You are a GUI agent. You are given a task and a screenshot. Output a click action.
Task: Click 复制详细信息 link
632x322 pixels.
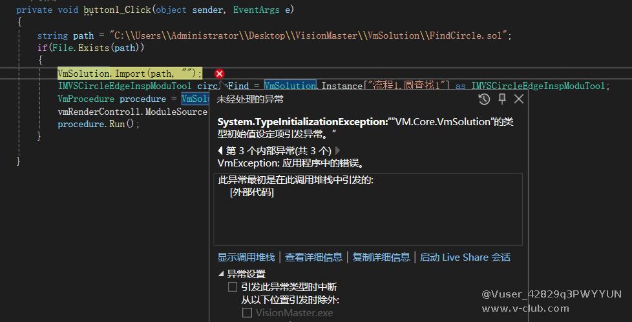(381, 257)
